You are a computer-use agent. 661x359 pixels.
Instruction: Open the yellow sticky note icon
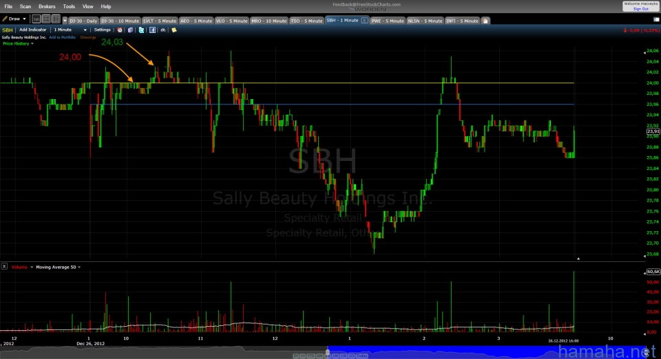(x=174, y=30)
